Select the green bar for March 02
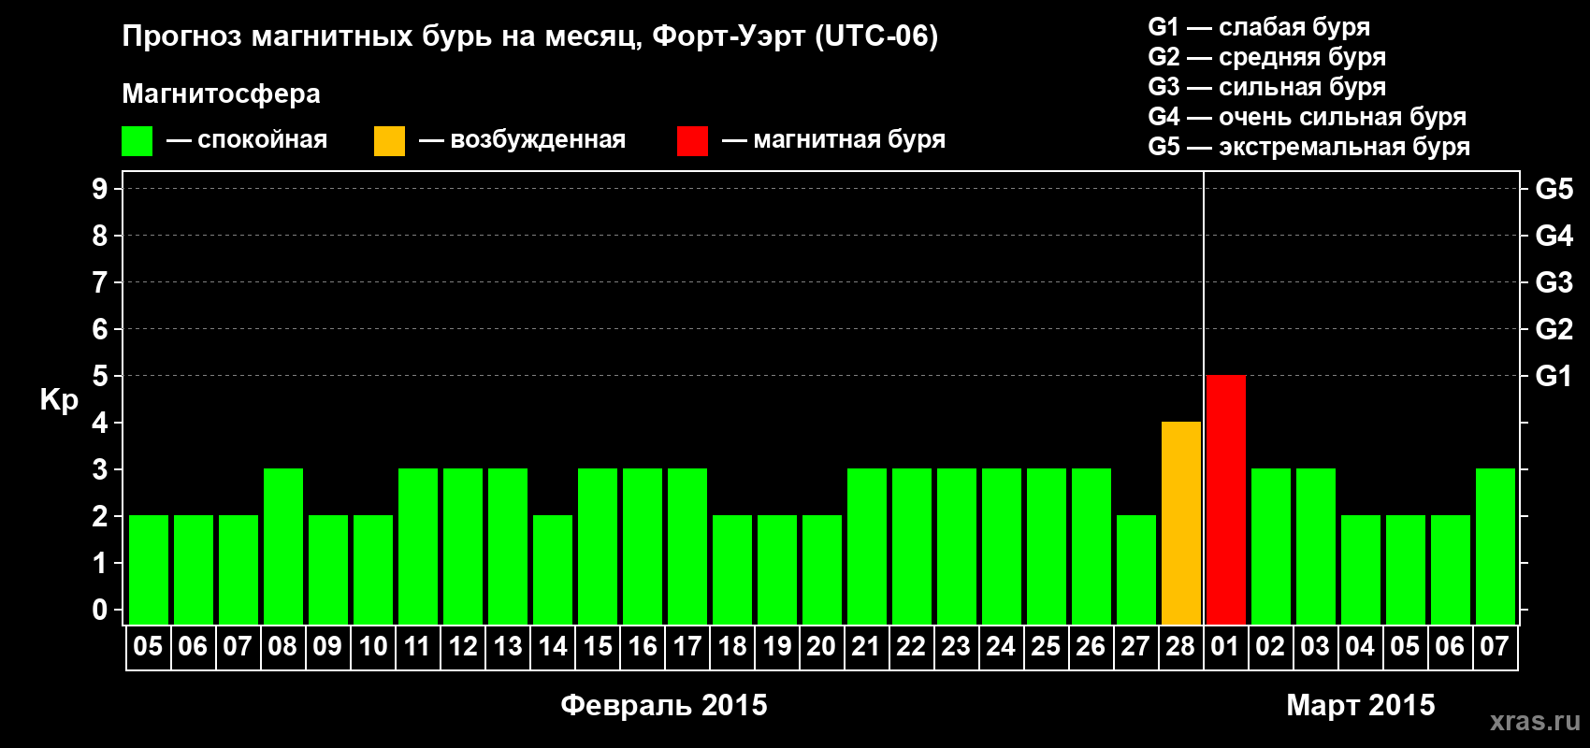This screenshot has width=1590, height=748. pyautogui.click(x=1270, y=547)
